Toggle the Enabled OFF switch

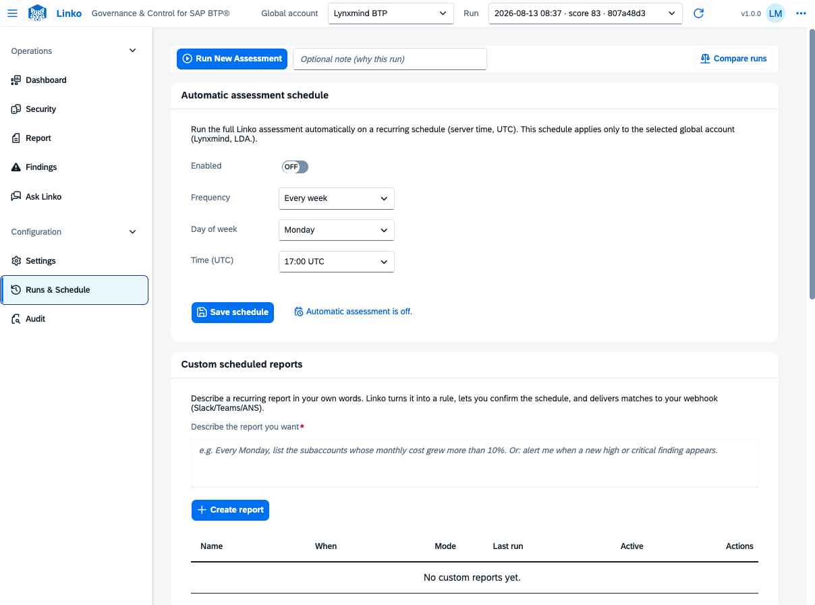point(295,167)
